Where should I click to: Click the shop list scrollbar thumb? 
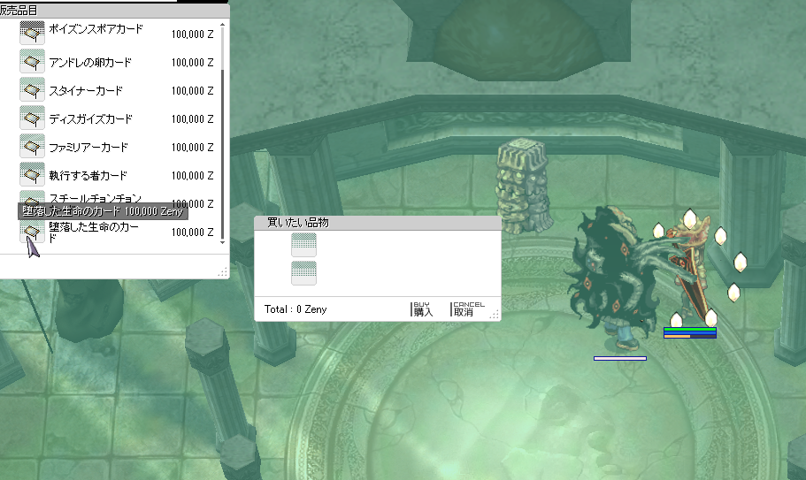(x=222, y=154)
